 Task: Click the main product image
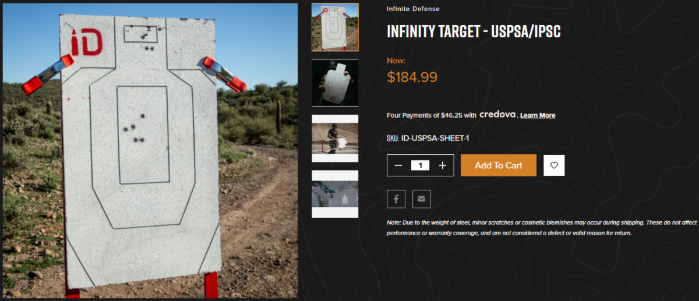(150, 151)
